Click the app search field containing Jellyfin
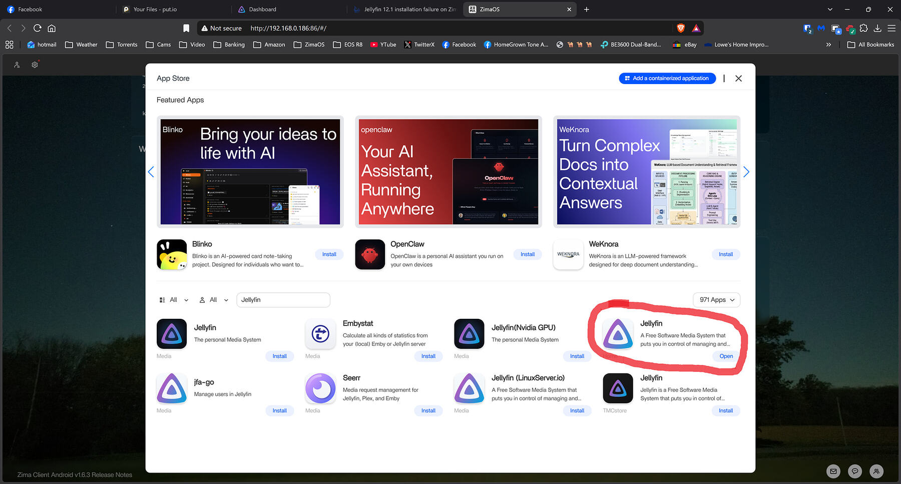The width and height of the screenshot is (901, 484). (283, 300)
